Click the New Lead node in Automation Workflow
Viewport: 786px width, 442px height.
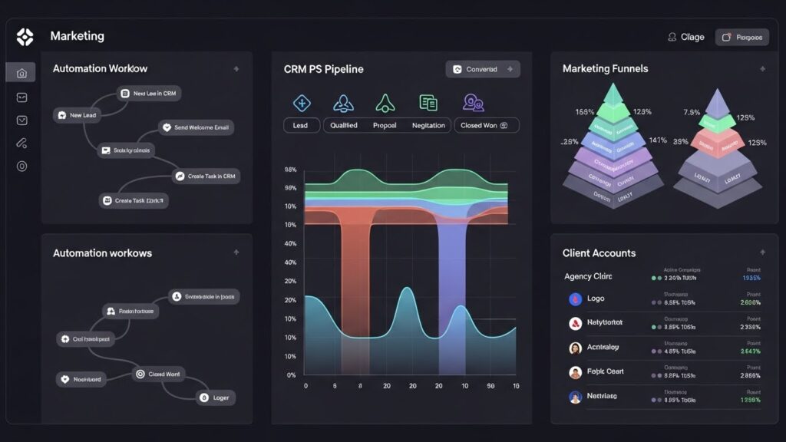click(x=79, y=114)
